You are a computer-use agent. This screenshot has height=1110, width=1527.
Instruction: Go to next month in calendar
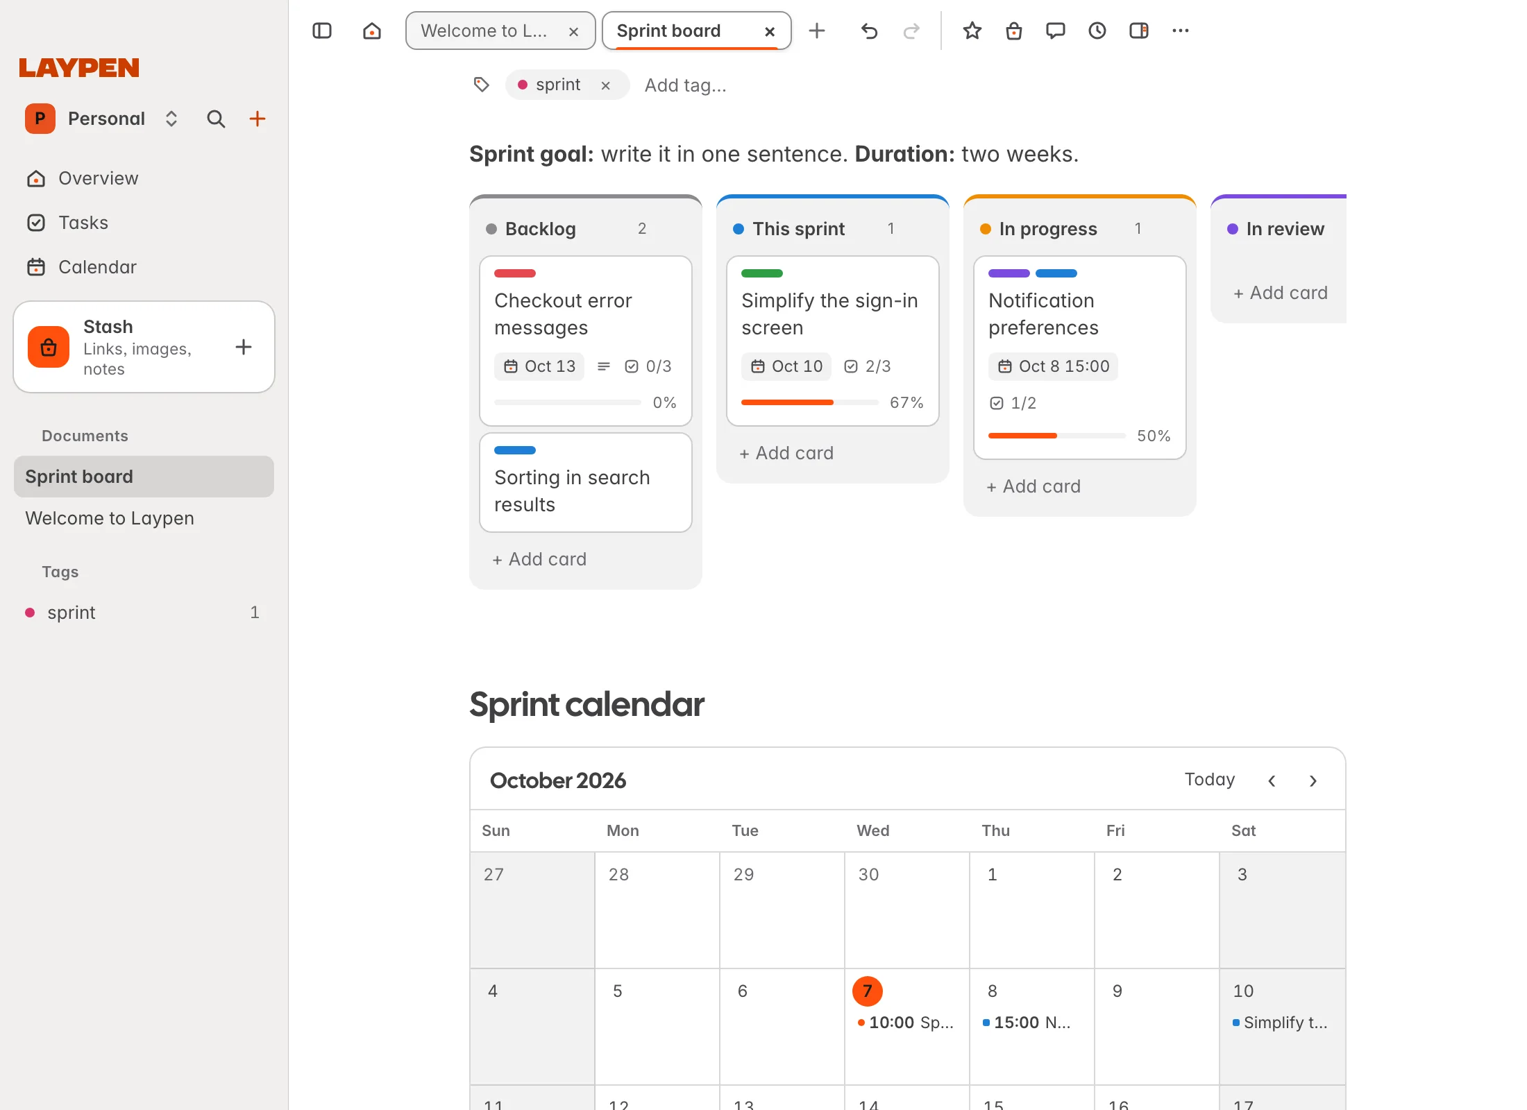[1313, 780]
